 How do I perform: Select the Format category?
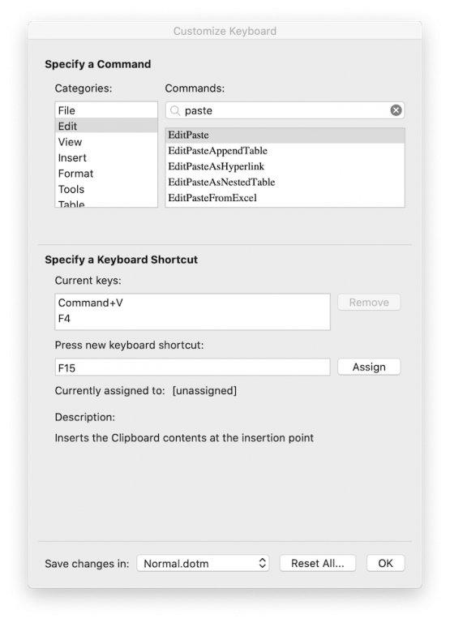[106, 174]
